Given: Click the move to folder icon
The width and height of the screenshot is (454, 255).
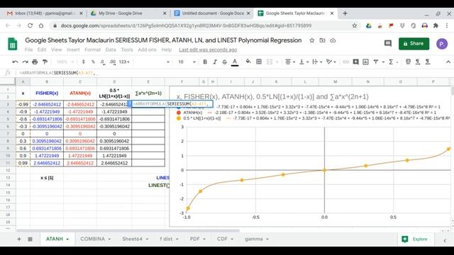Looking at the screenshot, I should (322, 40).
